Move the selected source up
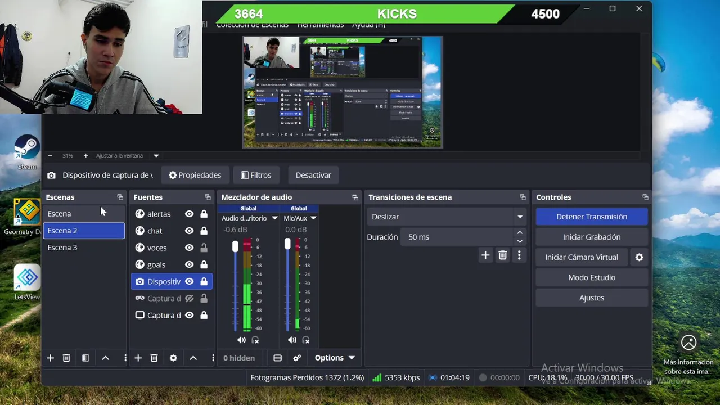 click(x=193, y=358)
